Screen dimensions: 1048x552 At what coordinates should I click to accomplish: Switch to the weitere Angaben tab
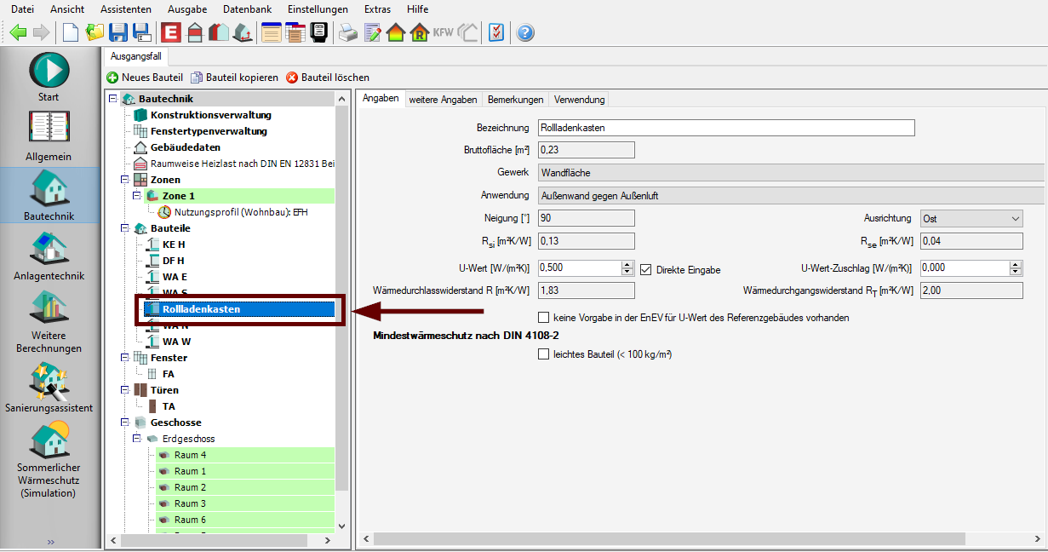tap(443, 100)
